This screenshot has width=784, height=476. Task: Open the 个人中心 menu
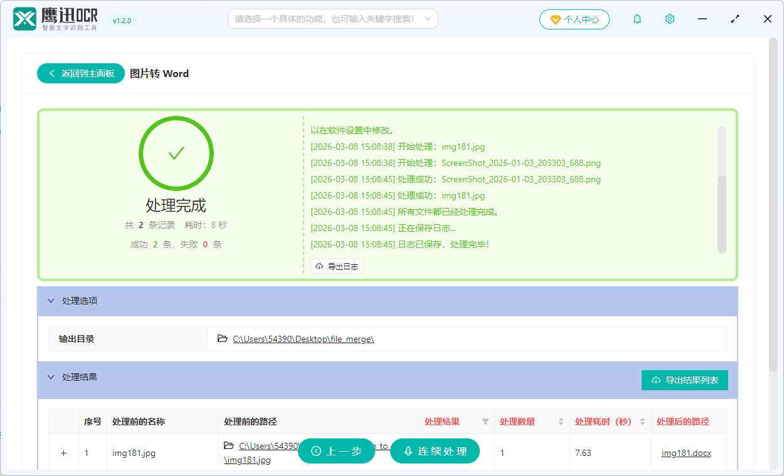point(574,19)
